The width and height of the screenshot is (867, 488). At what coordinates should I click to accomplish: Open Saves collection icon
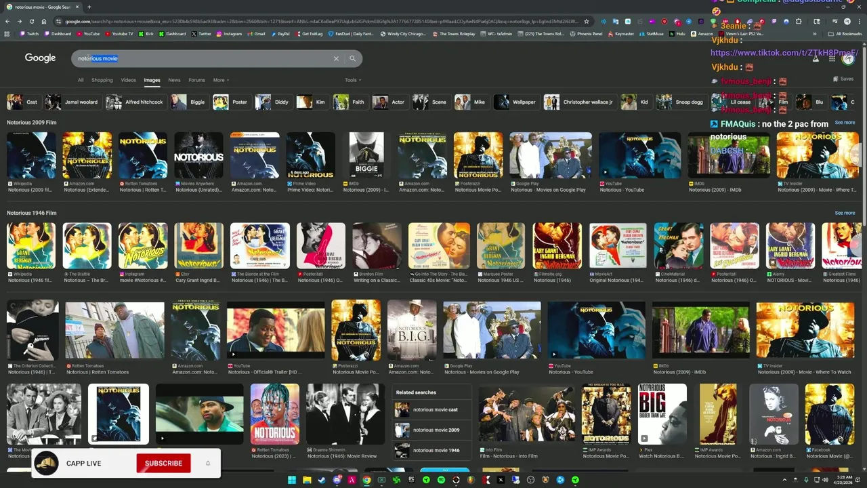[x=843, y=79]
